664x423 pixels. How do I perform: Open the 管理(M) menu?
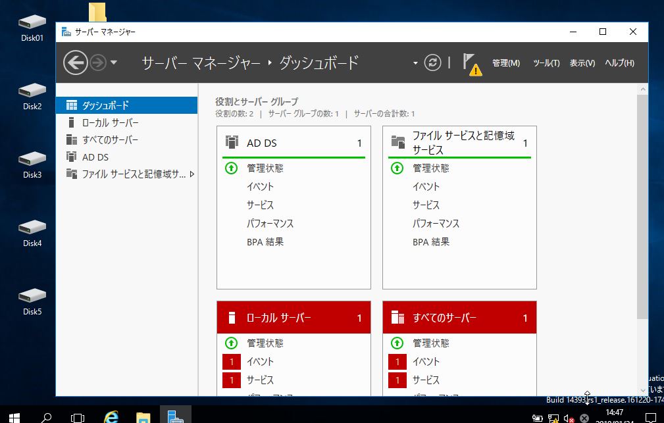(506, 63)
